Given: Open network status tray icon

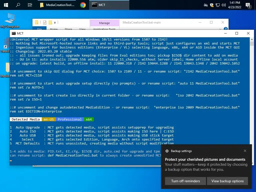Looking at the screenshot, I should (218, 5).
